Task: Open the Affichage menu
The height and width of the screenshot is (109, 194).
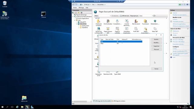Action: pyautogui.click(x=81, y=8)
